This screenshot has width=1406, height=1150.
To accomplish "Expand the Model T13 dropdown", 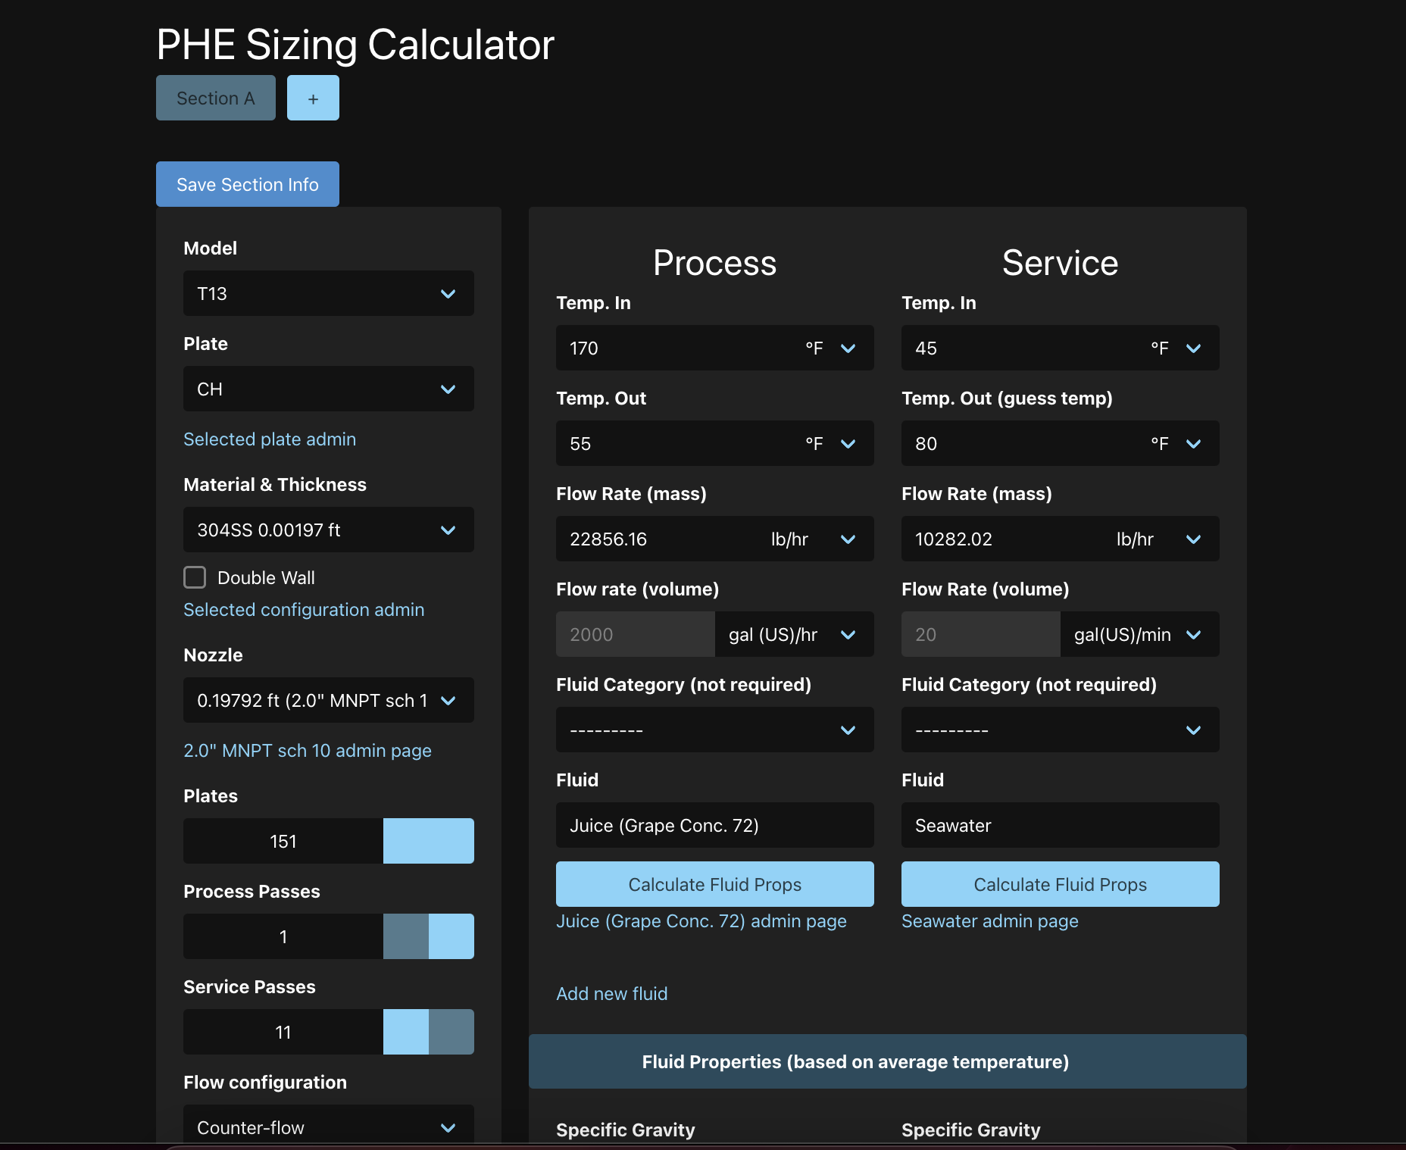I will tap(329, 293).
